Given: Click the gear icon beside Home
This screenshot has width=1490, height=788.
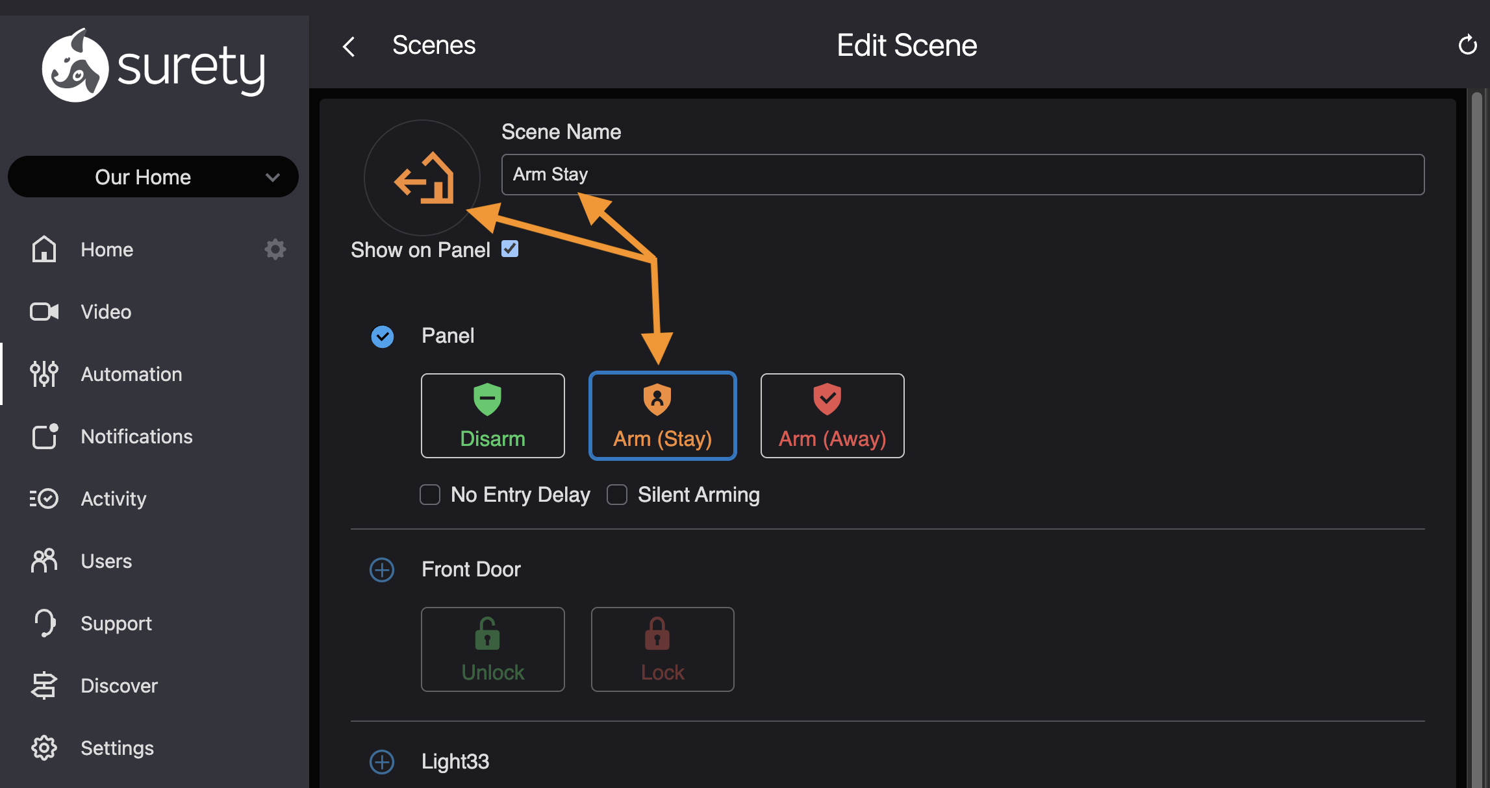Looking at the screenshot, I should pos(275,249).
